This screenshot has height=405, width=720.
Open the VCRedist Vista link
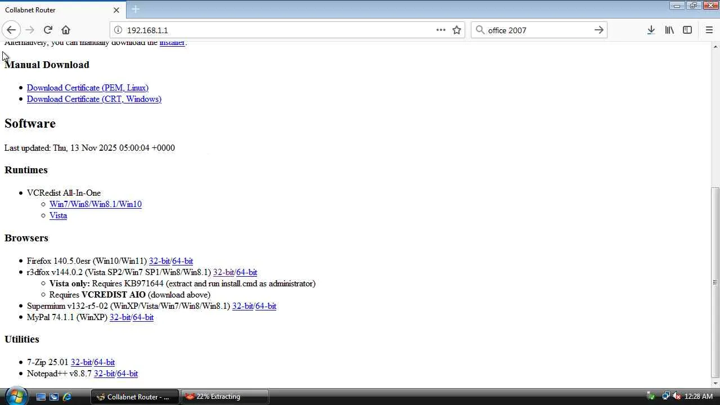tap(58, 215)
